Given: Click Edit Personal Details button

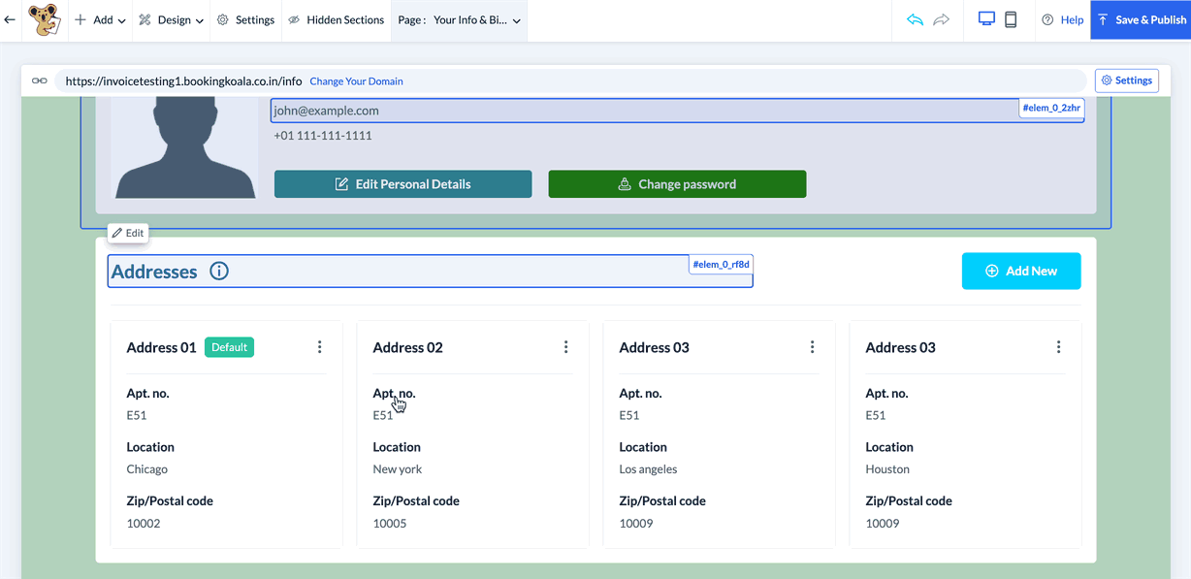Looking at the screenshot, I should point(402,184).
